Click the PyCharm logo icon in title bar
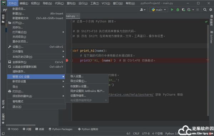 (4, 3)
